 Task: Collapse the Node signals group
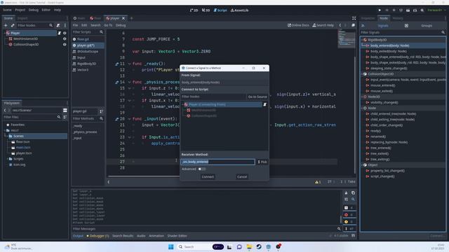point(362,108)
